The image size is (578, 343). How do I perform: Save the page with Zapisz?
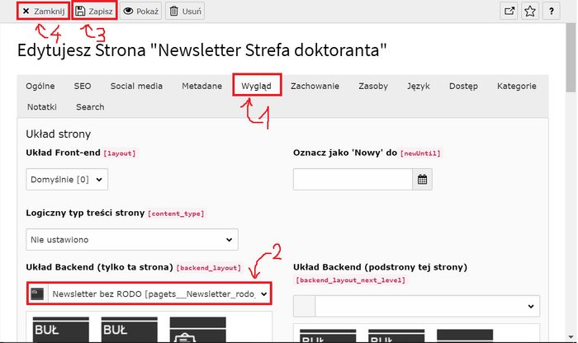93,12
